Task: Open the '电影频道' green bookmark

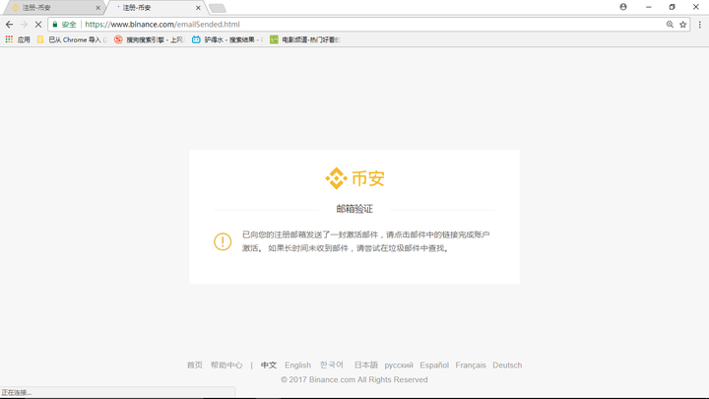Action: coord(304,39)
